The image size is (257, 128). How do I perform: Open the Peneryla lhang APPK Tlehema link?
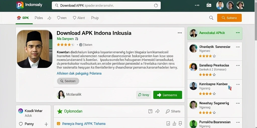tap(84, 123)
